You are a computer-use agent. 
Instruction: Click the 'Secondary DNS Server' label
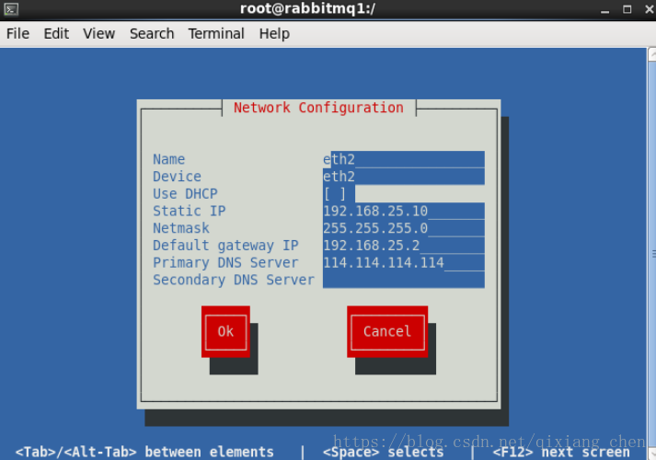tap(234, 280)
